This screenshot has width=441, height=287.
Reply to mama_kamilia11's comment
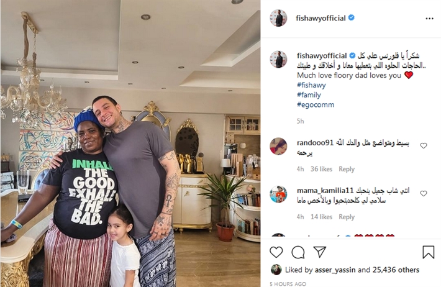pyautogui.click(x=347, y=217)
